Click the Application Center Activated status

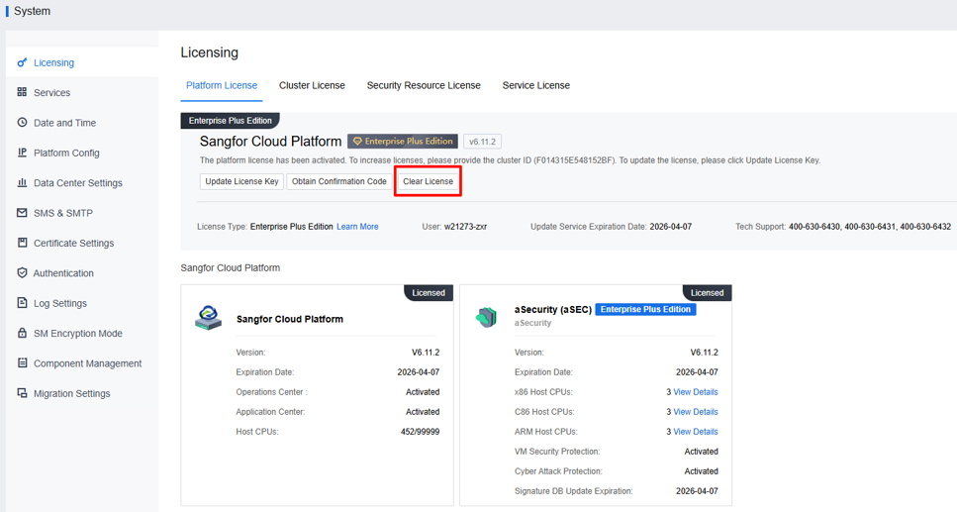point(423,412)
